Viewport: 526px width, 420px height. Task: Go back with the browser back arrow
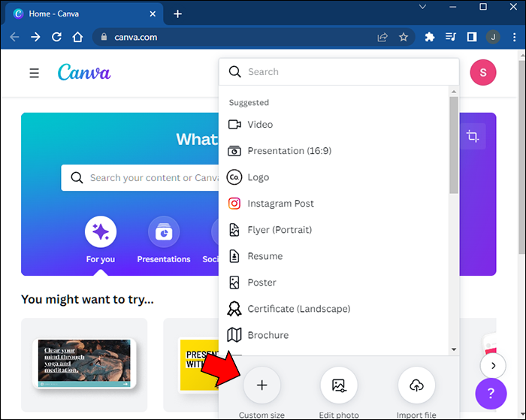click(14, 37)
